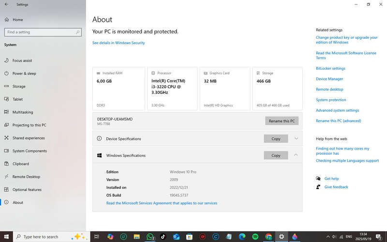This screenshot has width=387, height=242.
Task: Open Device Manager link
Action: pyautogui.click(x=329, y=79)
